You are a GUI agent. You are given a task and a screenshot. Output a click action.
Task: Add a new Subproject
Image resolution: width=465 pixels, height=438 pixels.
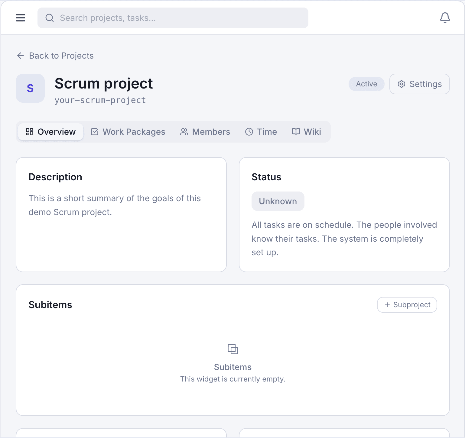point(407,304)
